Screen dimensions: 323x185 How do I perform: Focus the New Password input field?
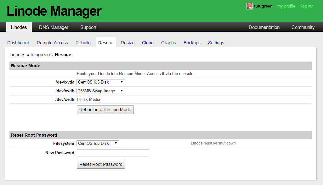click(113, 153)
